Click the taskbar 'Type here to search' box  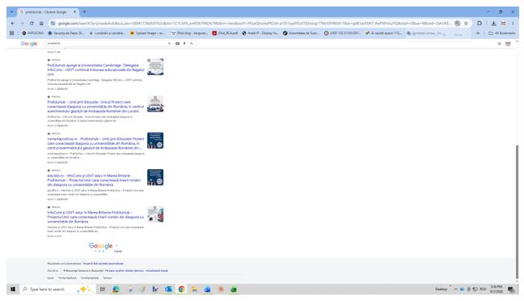[57, 290]
